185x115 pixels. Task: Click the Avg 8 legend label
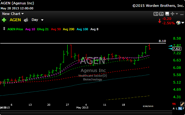coord(94,29)
